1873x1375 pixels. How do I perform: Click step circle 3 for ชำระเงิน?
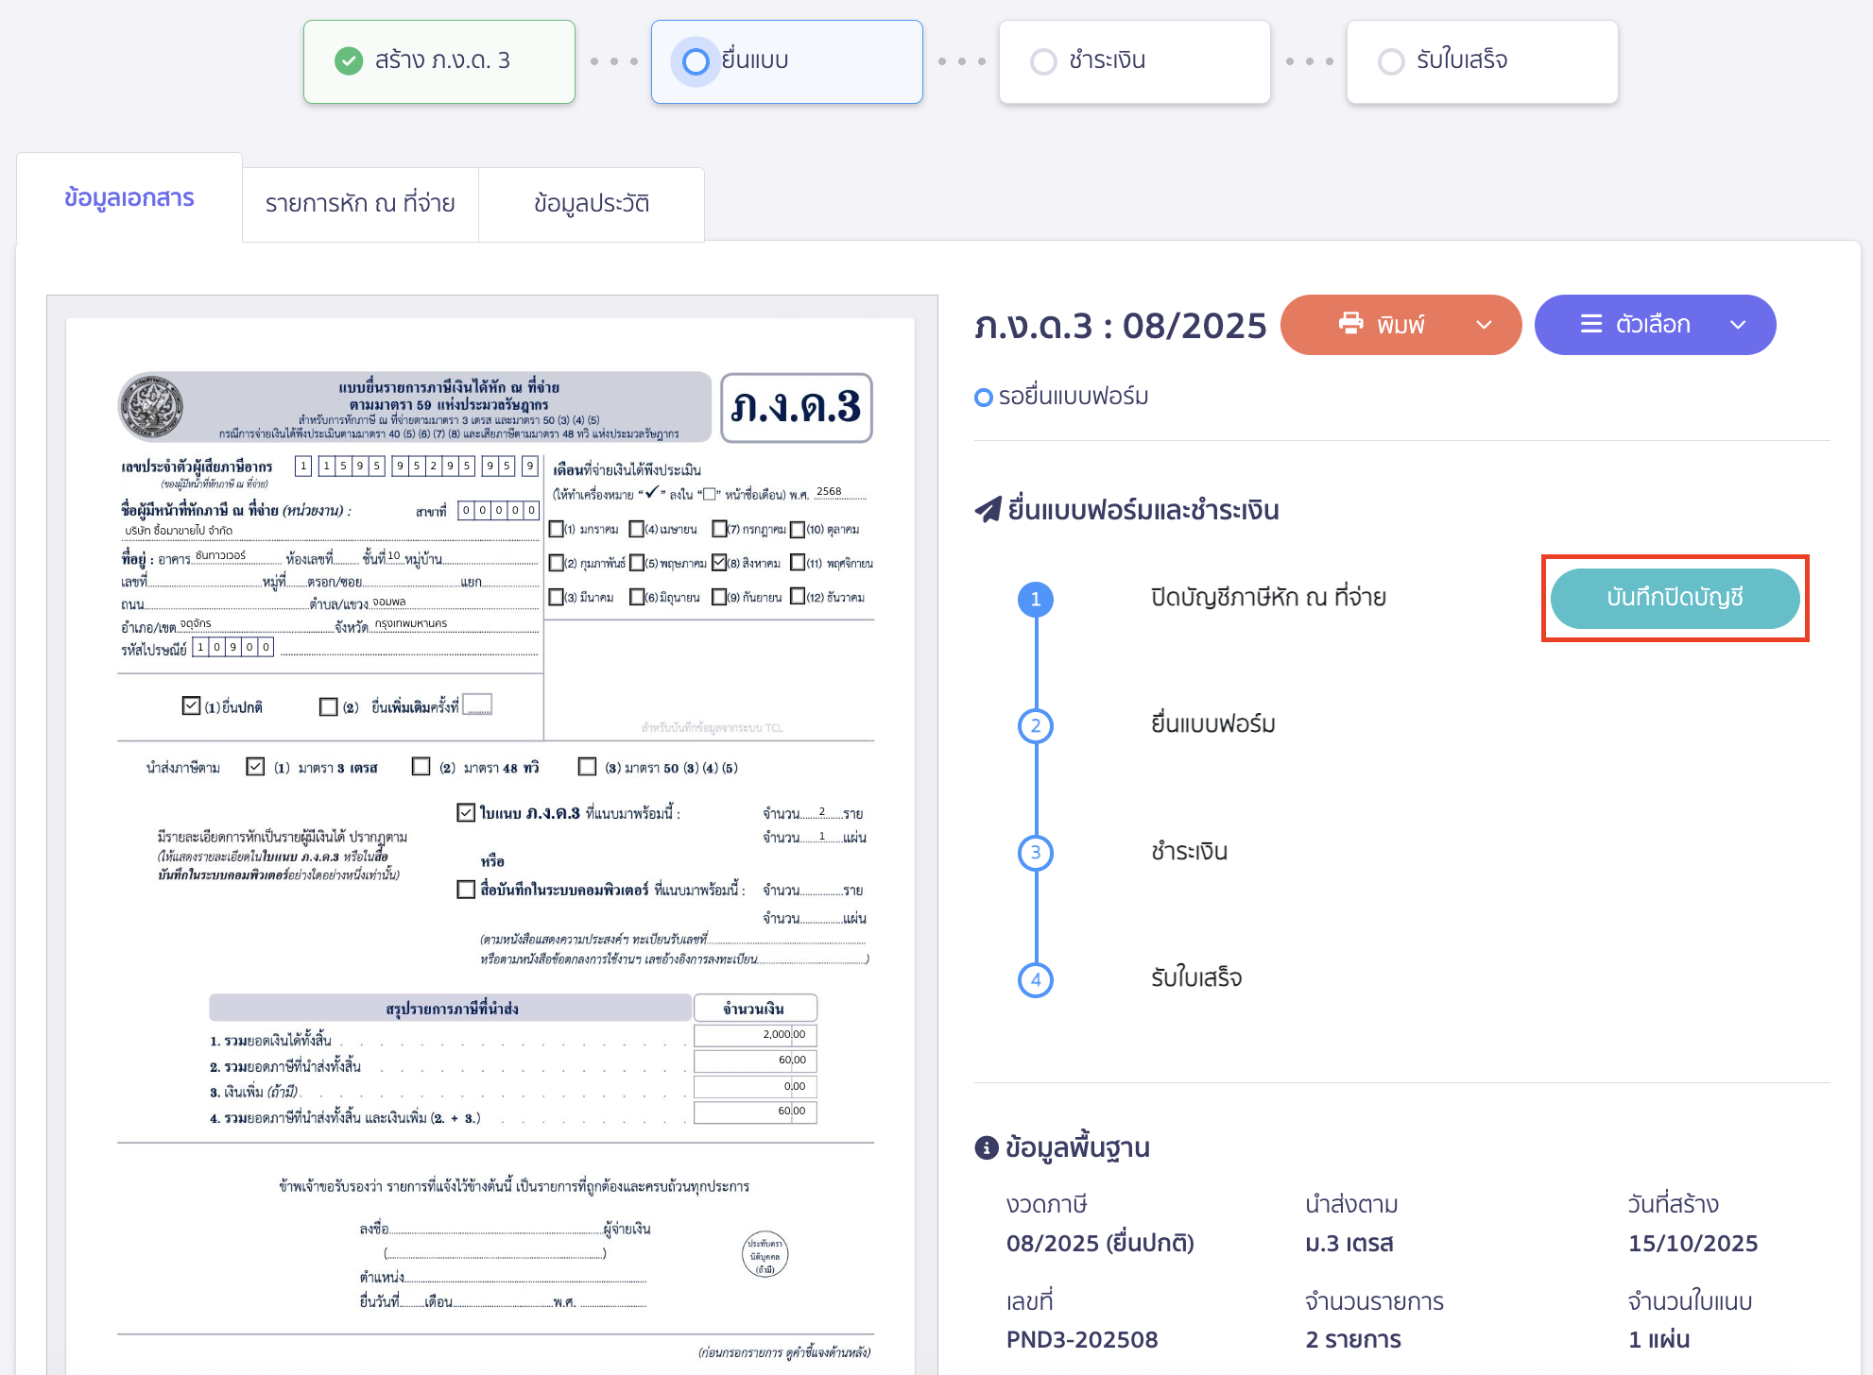tap(1037, 852)
